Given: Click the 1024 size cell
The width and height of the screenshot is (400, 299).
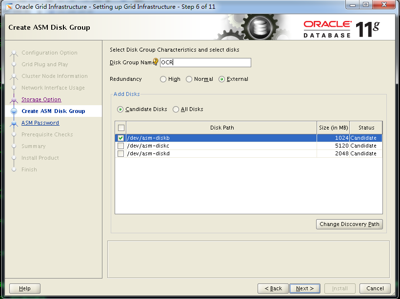Looking at the screenshot, I should point(333,138).
